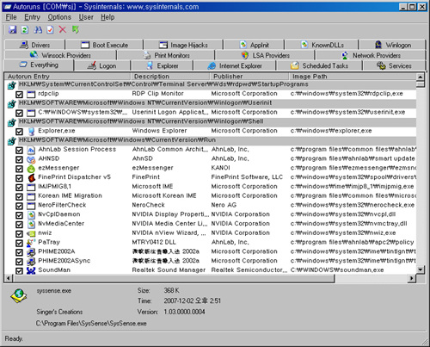This screenshot has width=430, height=347.
Task: Select the Internet Explorer tab
Action: (x=235, y=65)
